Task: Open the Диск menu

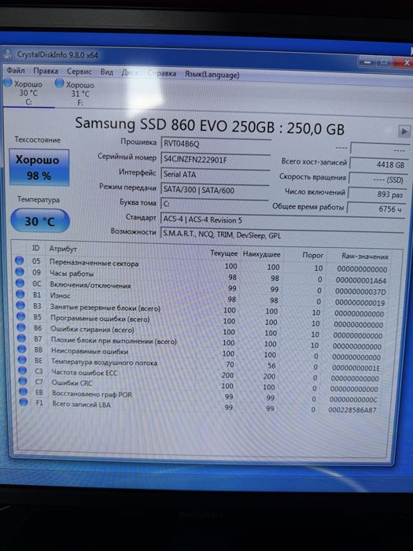Action: point(130,72)
